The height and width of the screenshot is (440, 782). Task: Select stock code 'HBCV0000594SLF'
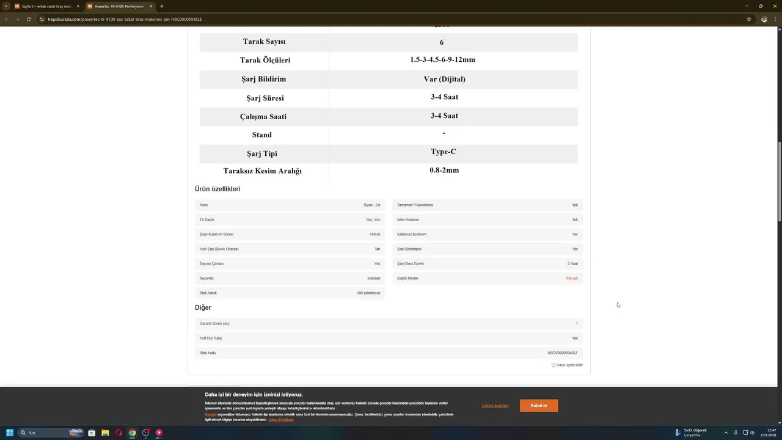pyautogui.click(x=562, y=353)
